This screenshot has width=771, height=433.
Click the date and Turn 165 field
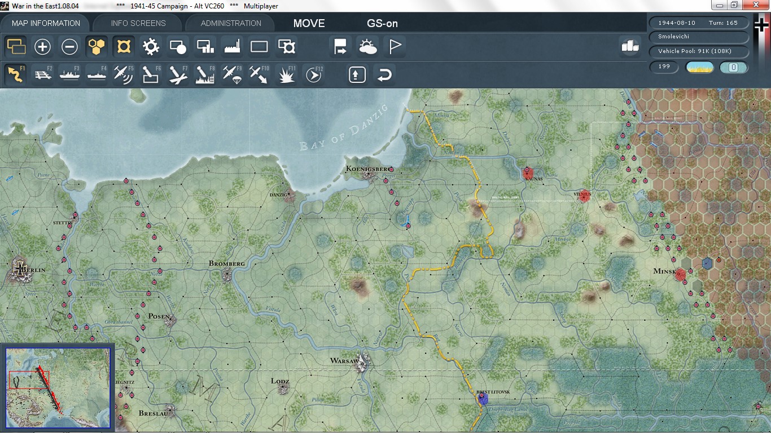[x=699, y=23]
